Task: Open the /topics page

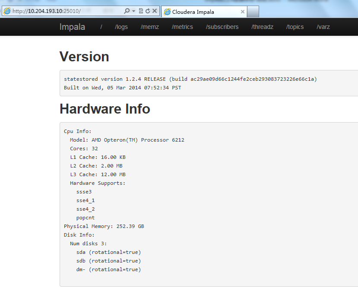Action: tap(295, 27)
